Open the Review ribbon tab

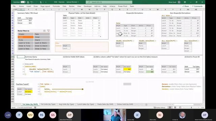72,6
